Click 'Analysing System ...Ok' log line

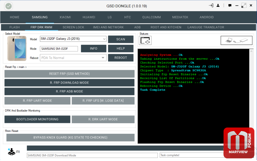pos(161,55)
